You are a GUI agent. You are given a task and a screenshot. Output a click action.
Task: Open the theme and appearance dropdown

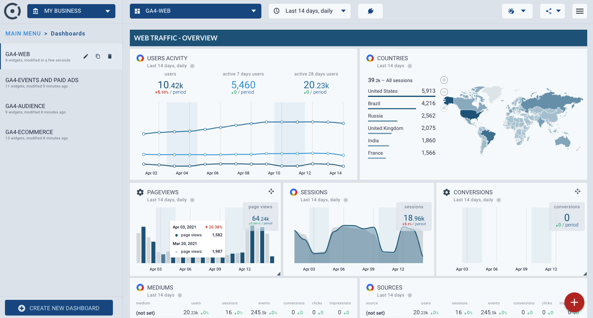pyautogui.click(x=517, y=11)
